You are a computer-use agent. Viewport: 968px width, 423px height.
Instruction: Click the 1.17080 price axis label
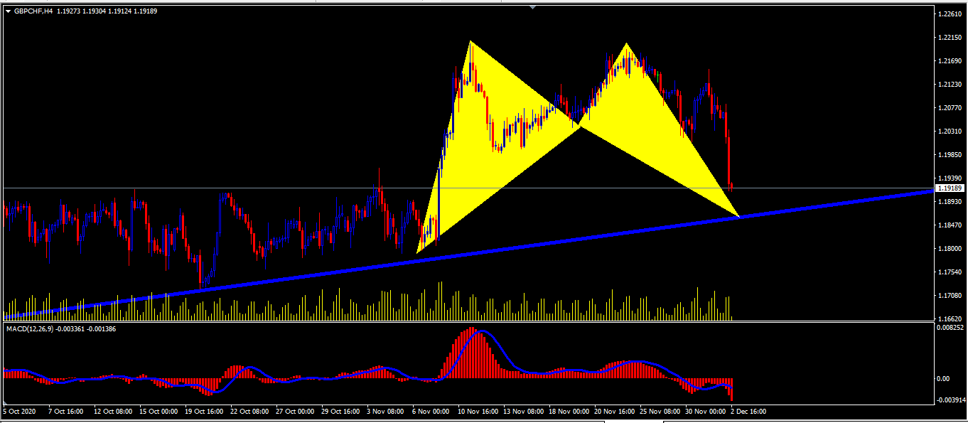(x=950, y=296)
